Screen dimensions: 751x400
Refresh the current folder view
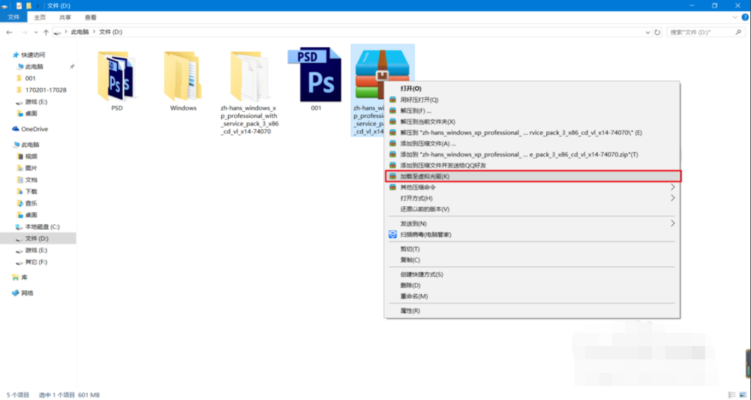point(657,32)
